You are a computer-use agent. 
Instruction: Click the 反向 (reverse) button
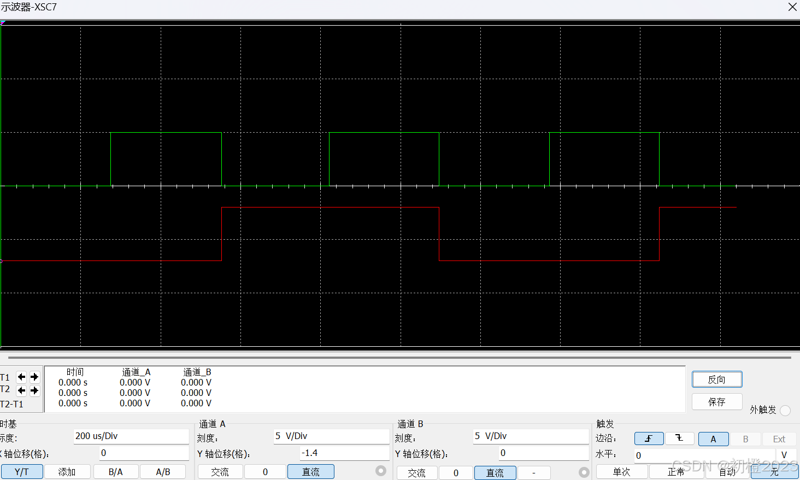pyautogui.click(x=717, y=380)
